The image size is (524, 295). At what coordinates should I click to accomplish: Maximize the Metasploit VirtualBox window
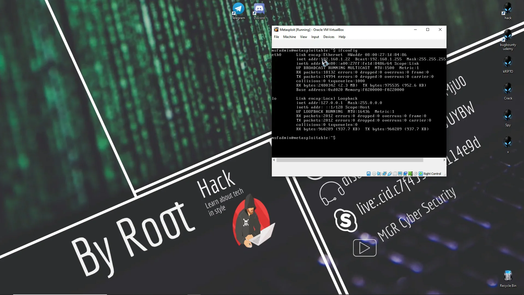click(x=428, y=29)
